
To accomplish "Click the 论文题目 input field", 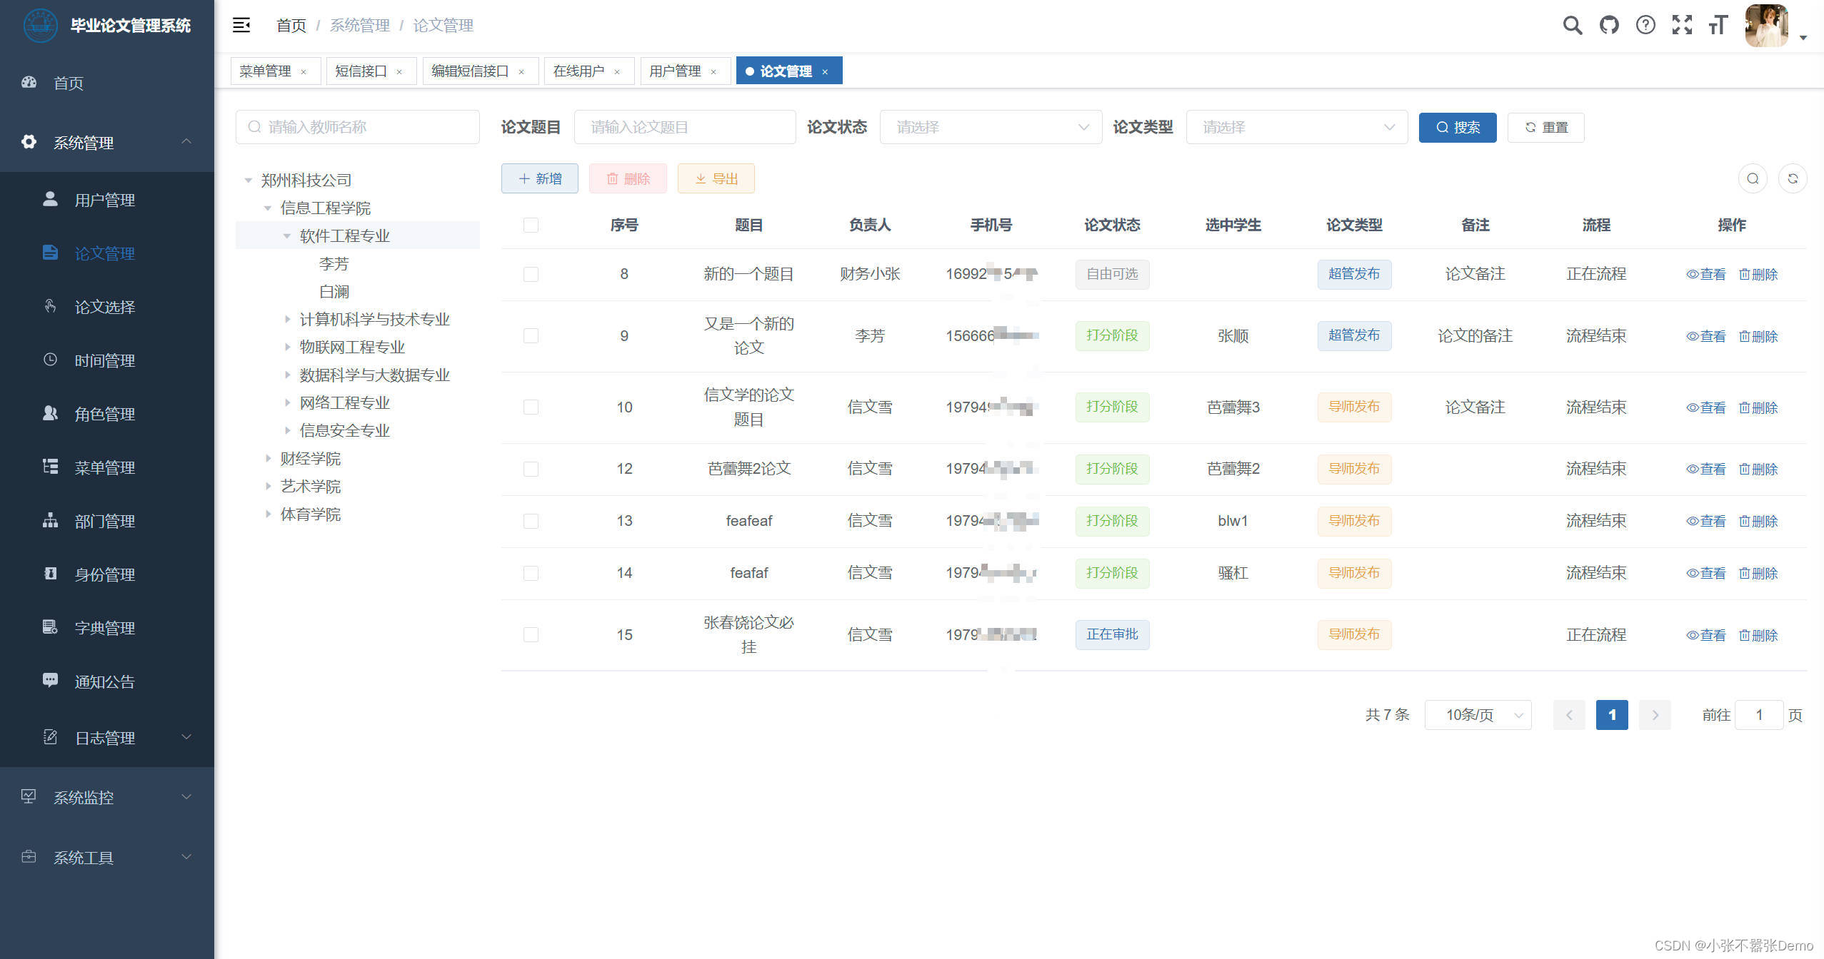I will (x=684, y=127).
